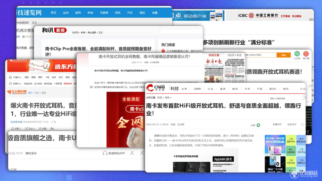
Task: Open 资金流向 in 东方财富 data menu
Action: click(28, 84)
